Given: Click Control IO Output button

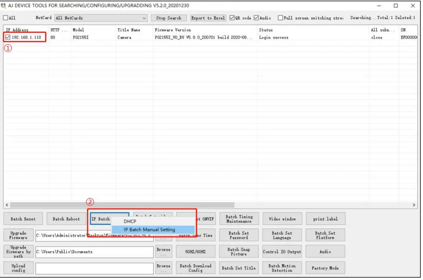Looking at the screenshot, I should tap(282, 252).
